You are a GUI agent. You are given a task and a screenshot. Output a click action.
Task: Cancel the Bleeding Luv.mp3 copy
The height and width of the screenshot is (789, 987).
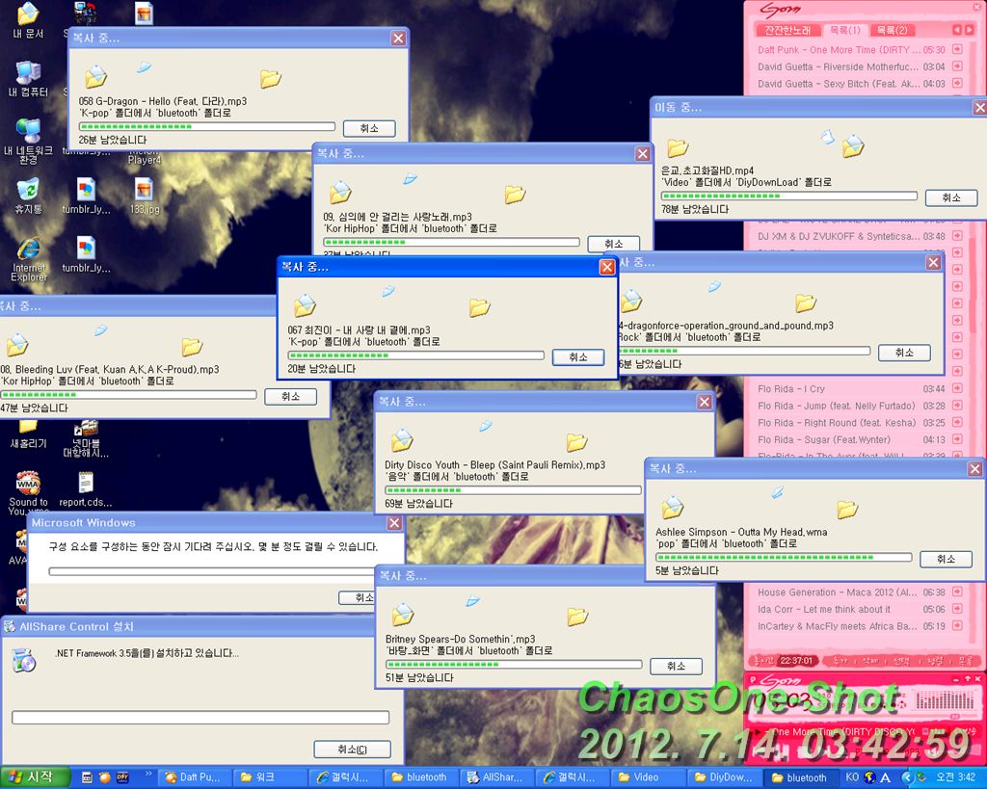[x=290, y=396]
